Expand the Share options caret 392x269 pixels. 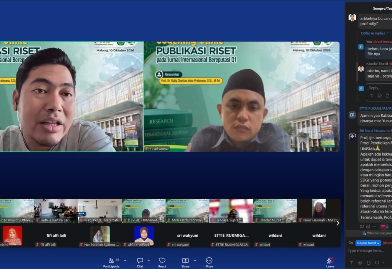coord(195,261)
